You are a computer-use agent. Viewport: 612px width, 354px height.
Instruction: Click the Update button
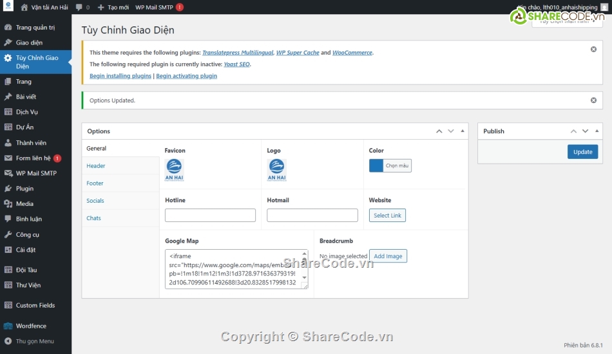pos(582,152)
